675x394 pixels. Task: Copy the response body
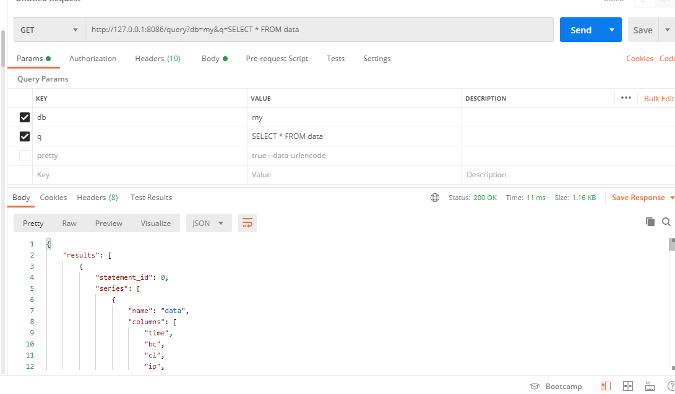(x=650, y=221)
